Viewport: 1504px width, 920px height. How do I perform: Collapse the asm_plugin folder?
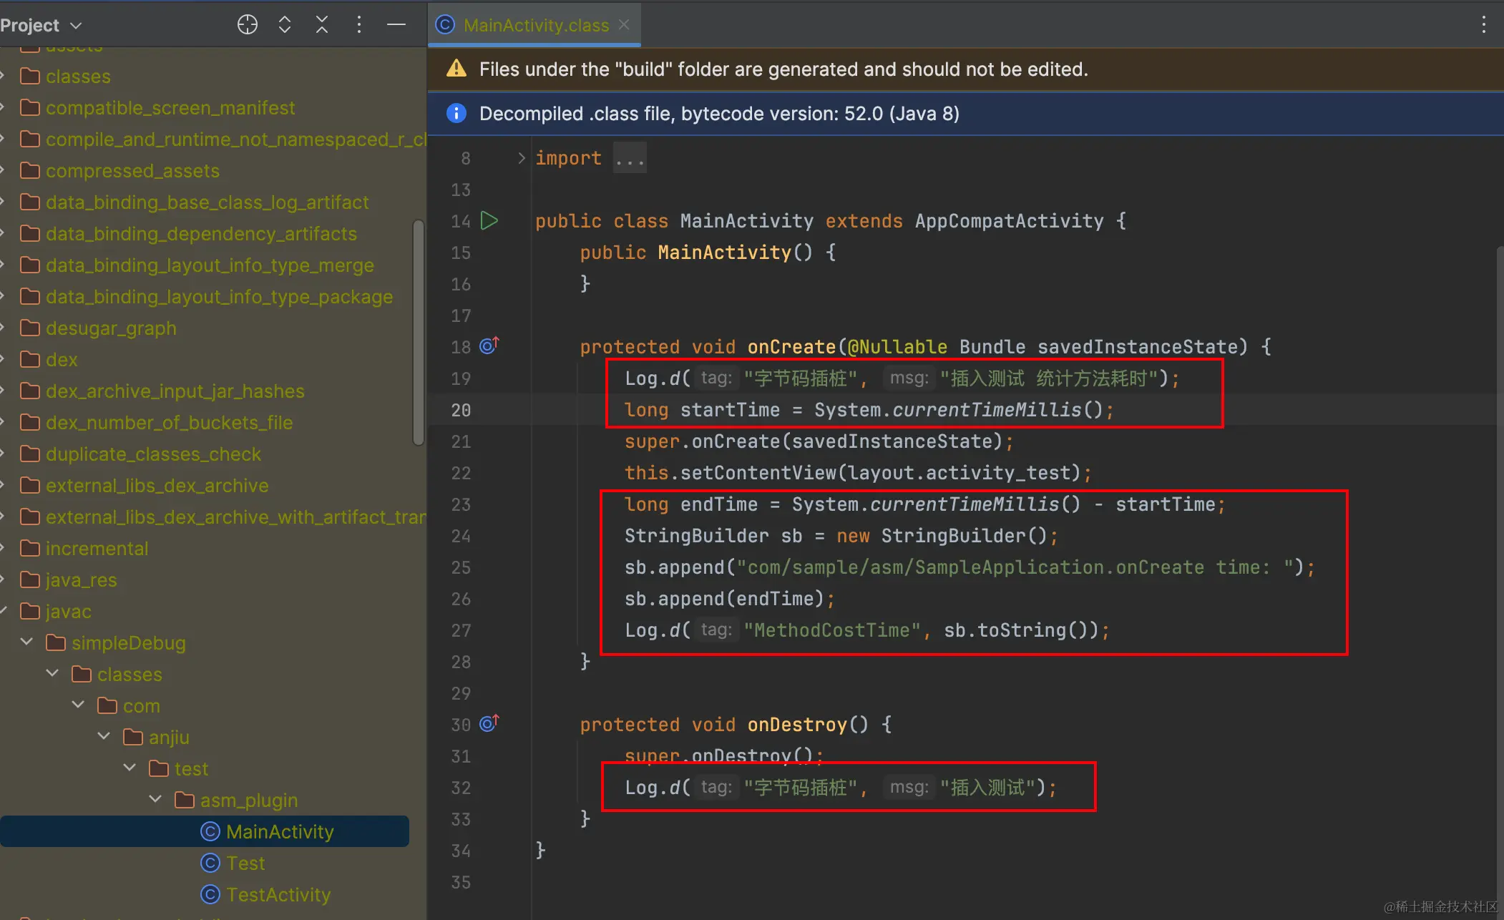coord(155,799)
